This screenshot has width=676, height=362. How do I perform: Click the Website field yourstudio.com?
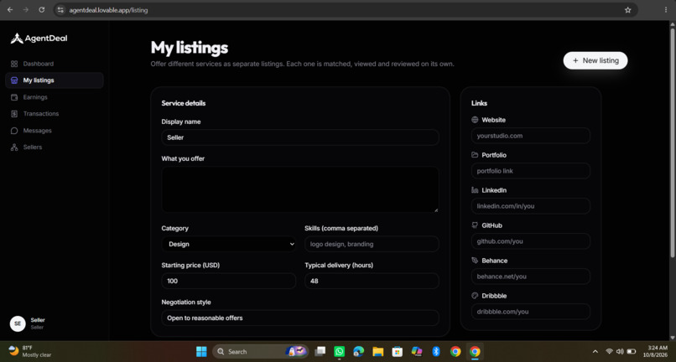[x=531, y=136]
